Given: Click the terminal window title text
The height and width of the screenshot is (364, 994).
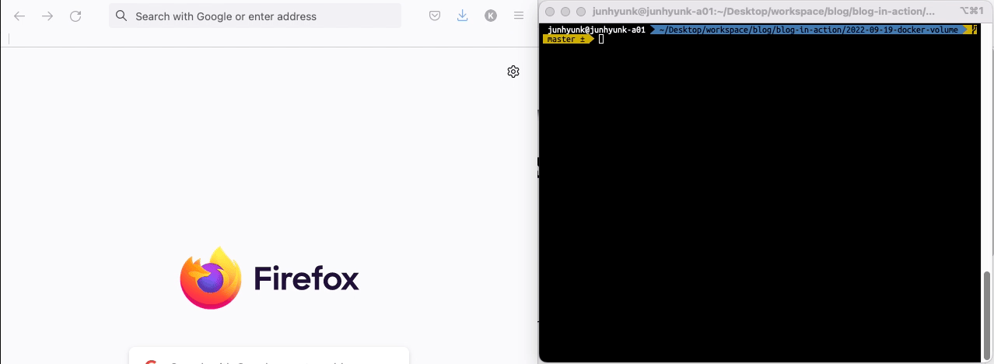Looking at the screenshot, I should click(764, 12).
